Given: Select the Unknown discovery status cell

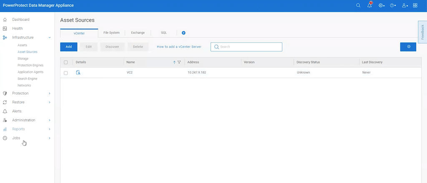Looking at the screenshot, I should 304,73.
